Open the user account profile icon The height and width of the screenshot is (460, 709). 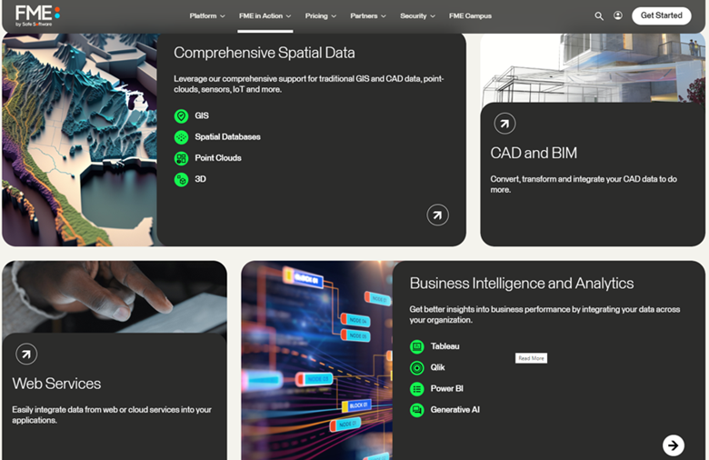(618, 15)
